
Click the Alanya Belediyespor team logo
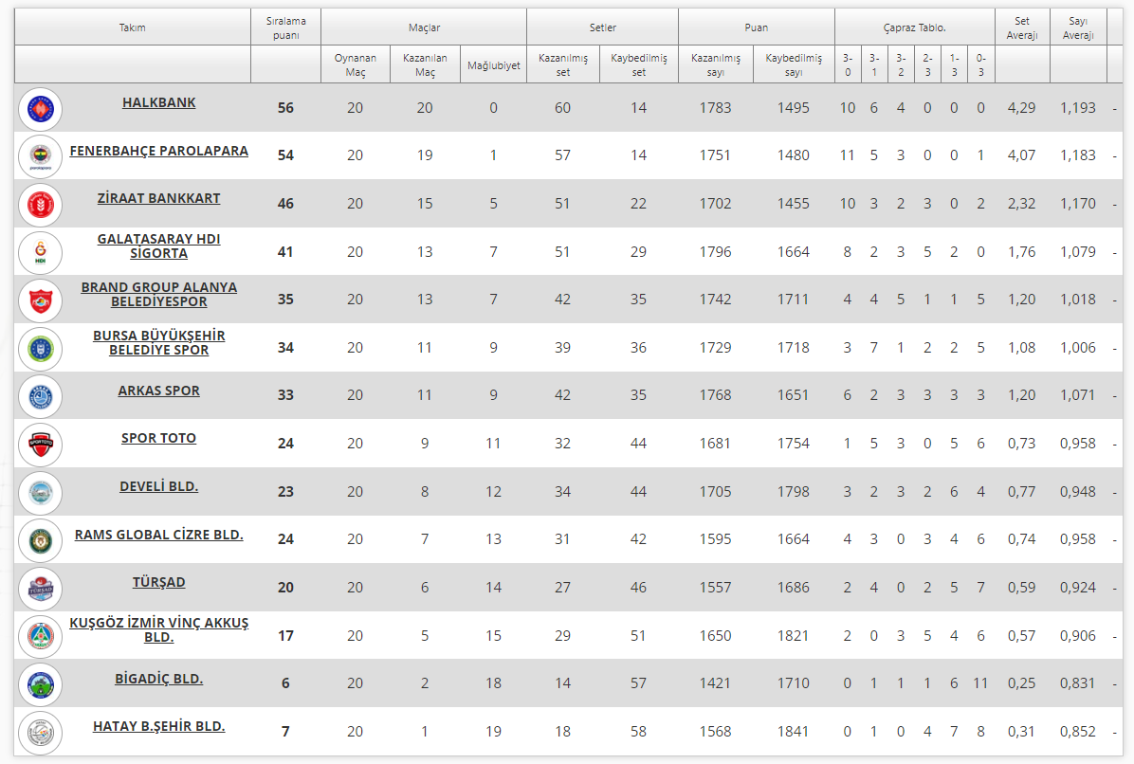[40, 300]
